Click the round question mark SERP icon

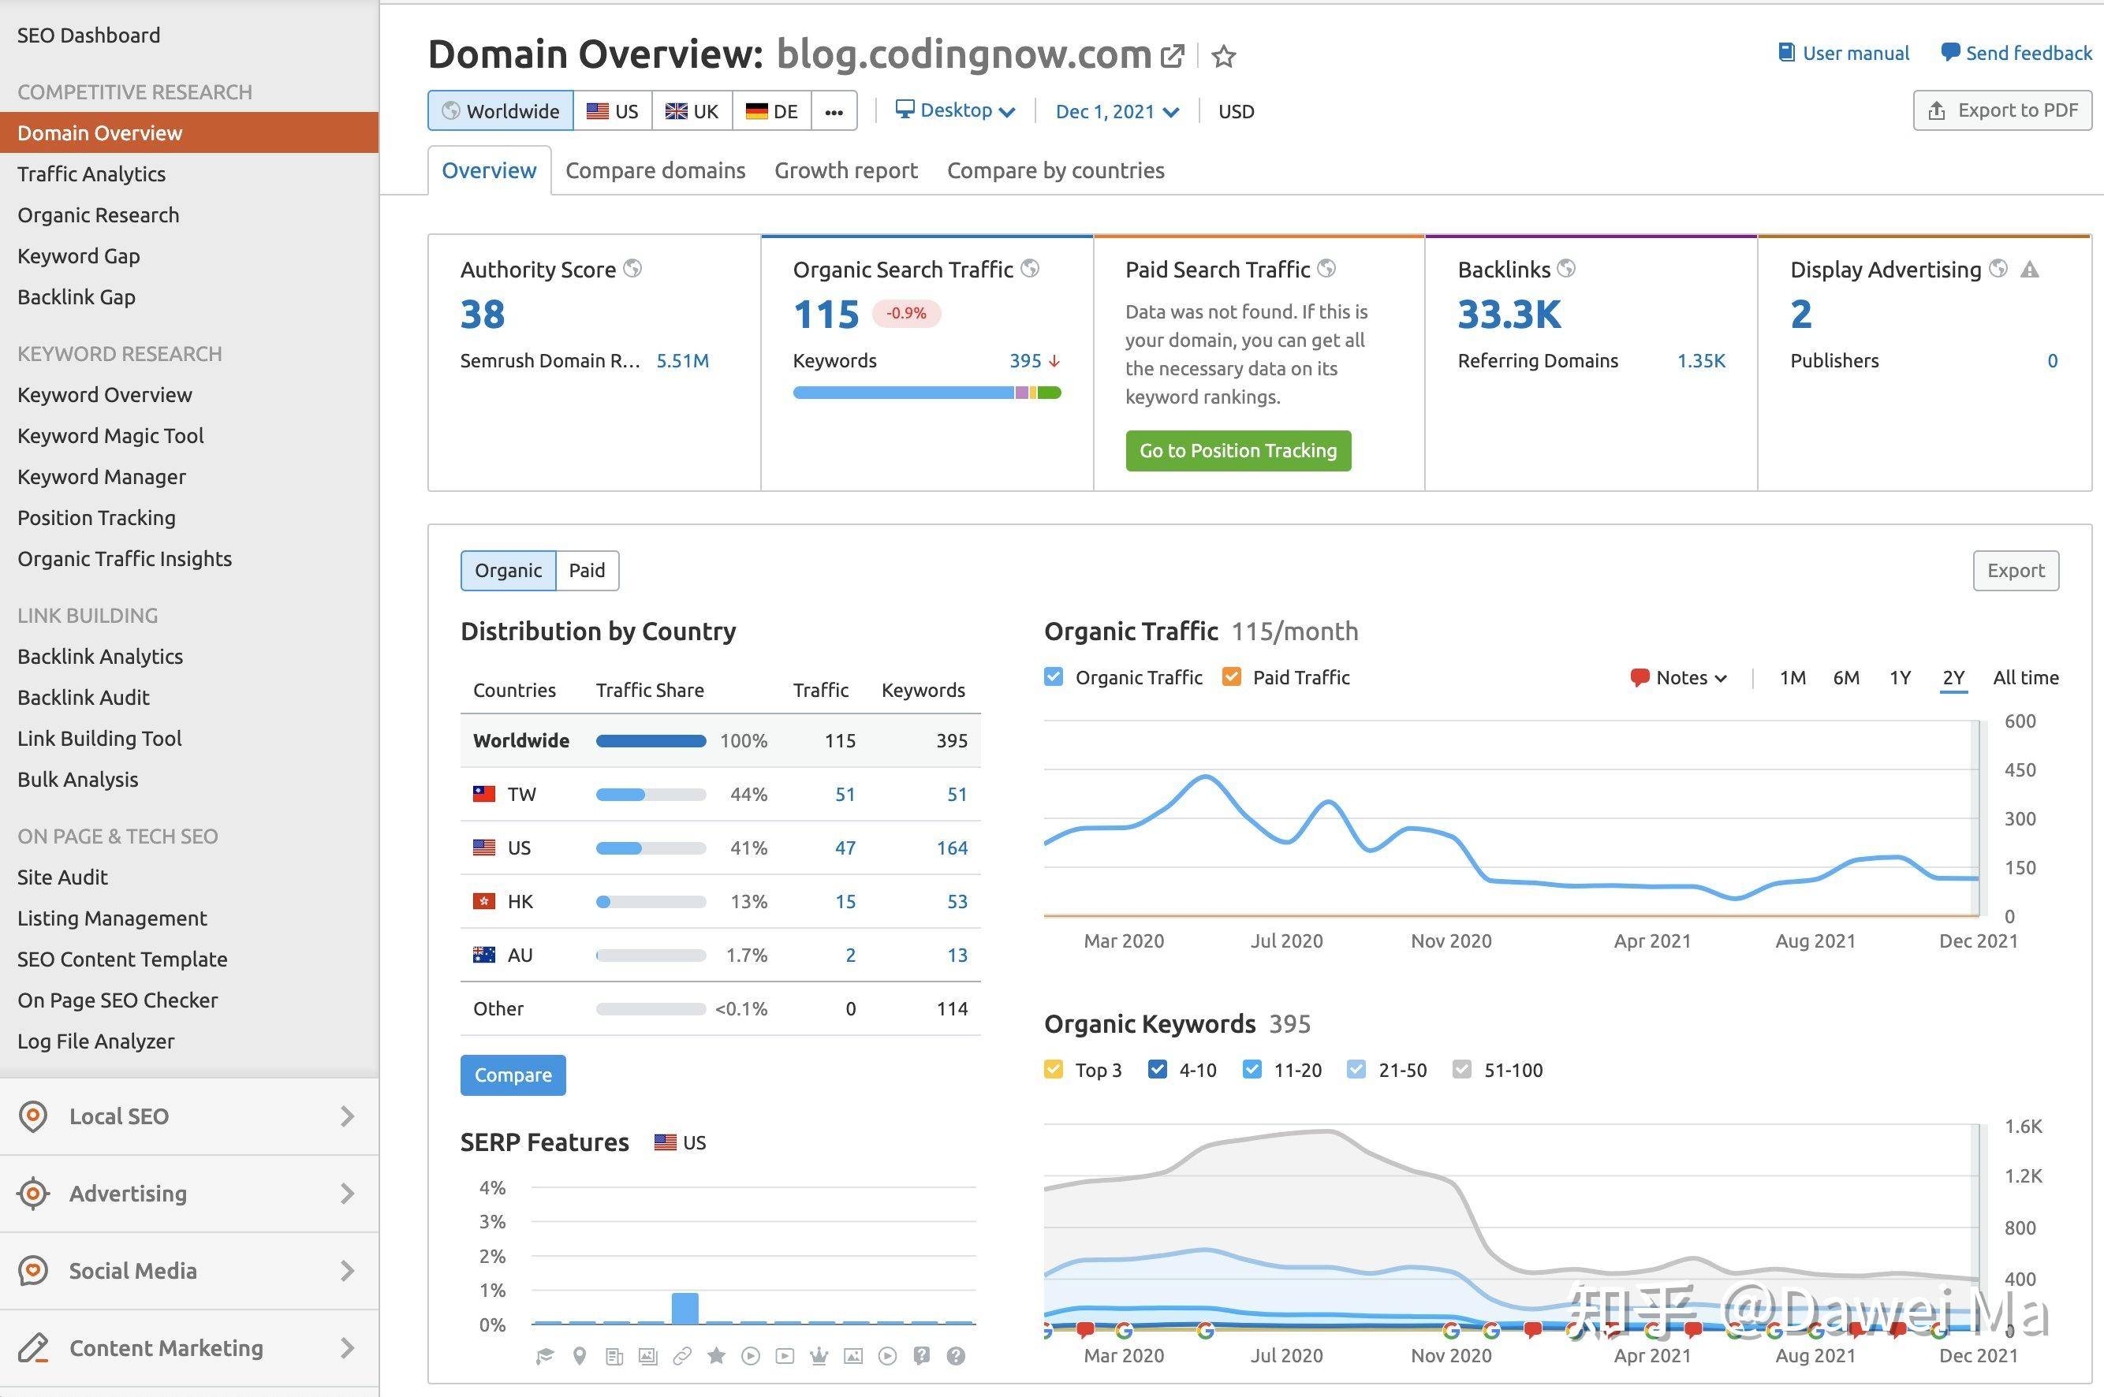coord(957,1356)
